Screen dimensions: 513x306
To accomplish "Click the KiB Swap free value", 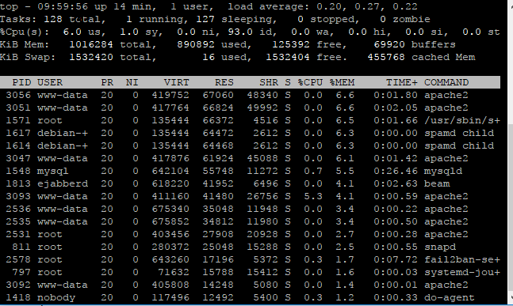I will coord(288,57).
